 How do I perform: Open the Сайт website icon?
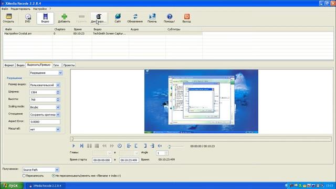(118, 18)
